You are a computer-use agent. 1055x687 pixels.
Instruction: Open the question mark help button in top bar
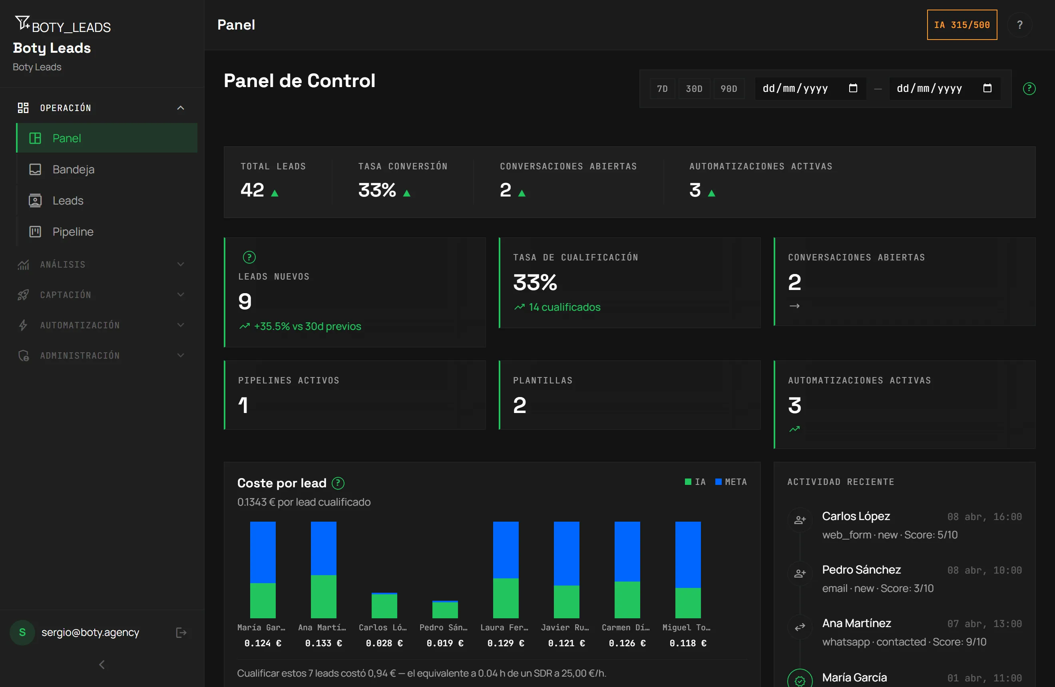1019,25
